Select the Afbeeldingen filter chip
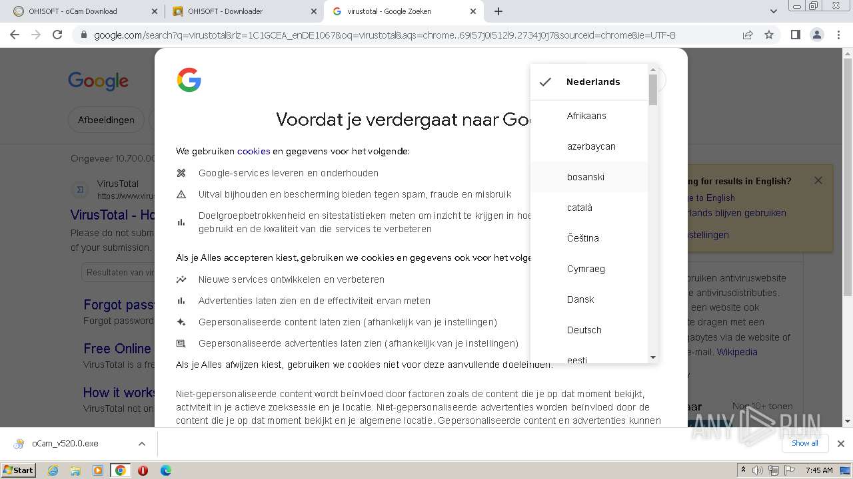This screenshot has width=853, height=479. pos(106,120)
